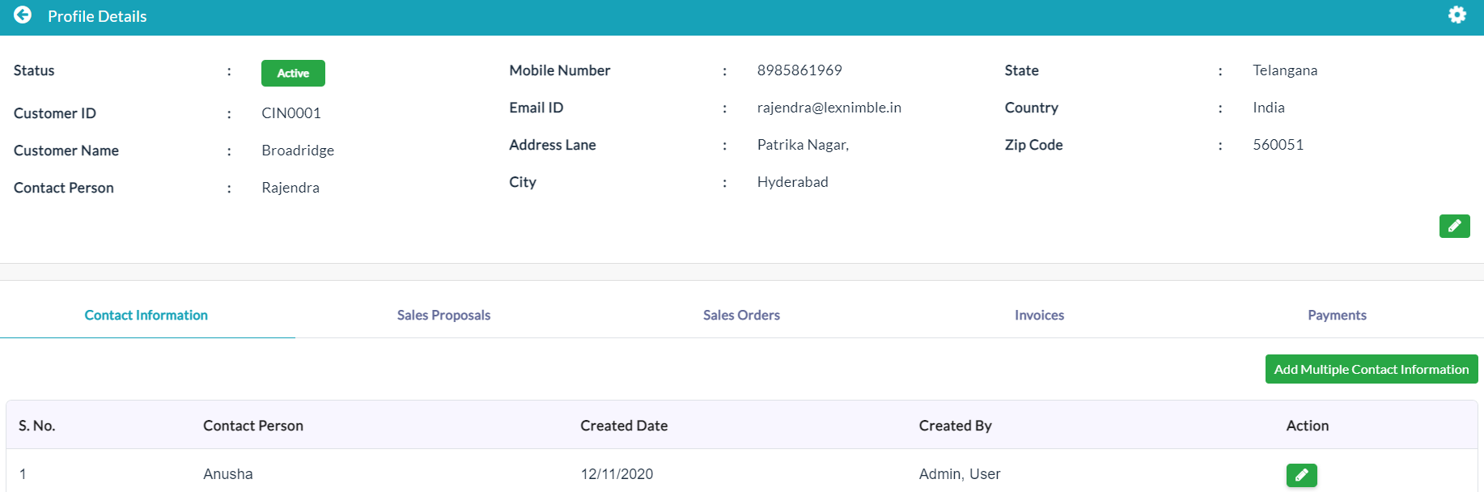
Task: Open the Contact Information tab
Action: pyautogui.click(x=146, y=316)
